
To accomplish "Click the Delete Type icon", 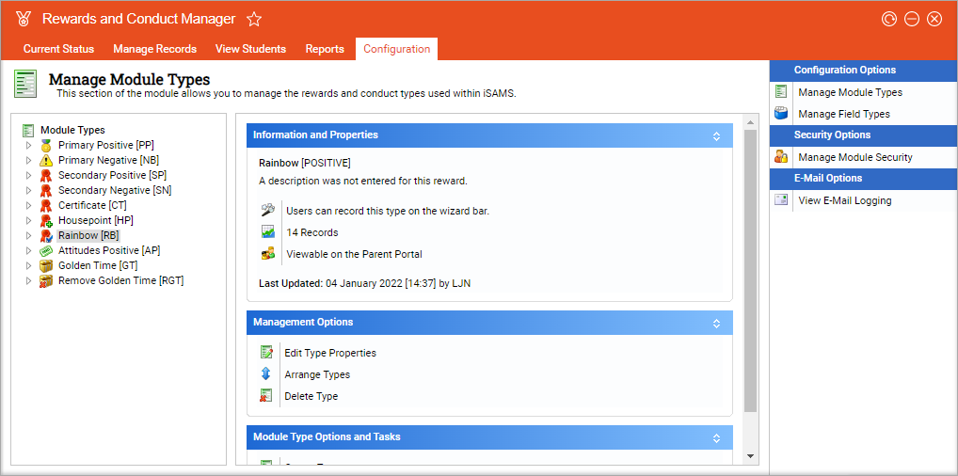I will coord(266,396).
